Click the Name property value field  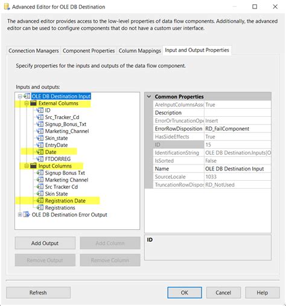point(238,169)
